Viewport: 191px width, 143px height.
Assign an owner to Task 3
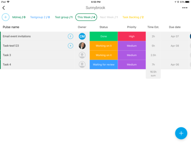pyautogui.click(x=82, y=55)
